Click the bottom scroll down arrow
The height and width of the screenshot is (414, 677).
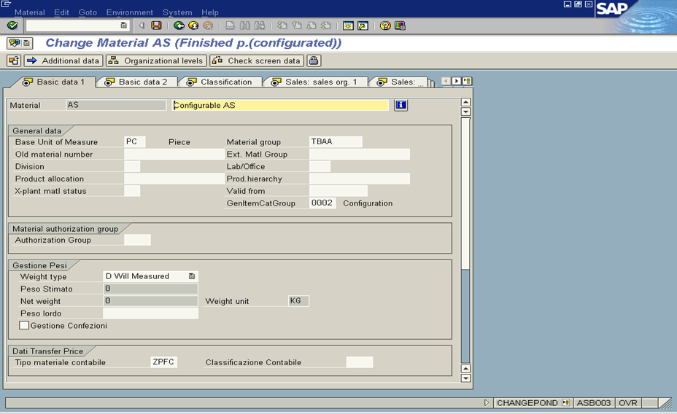(x=465, y=378)
